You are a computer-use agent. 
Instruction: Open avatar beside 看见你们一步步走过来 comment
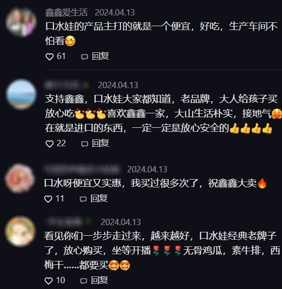pyautogui.click(x=20, y=231)
